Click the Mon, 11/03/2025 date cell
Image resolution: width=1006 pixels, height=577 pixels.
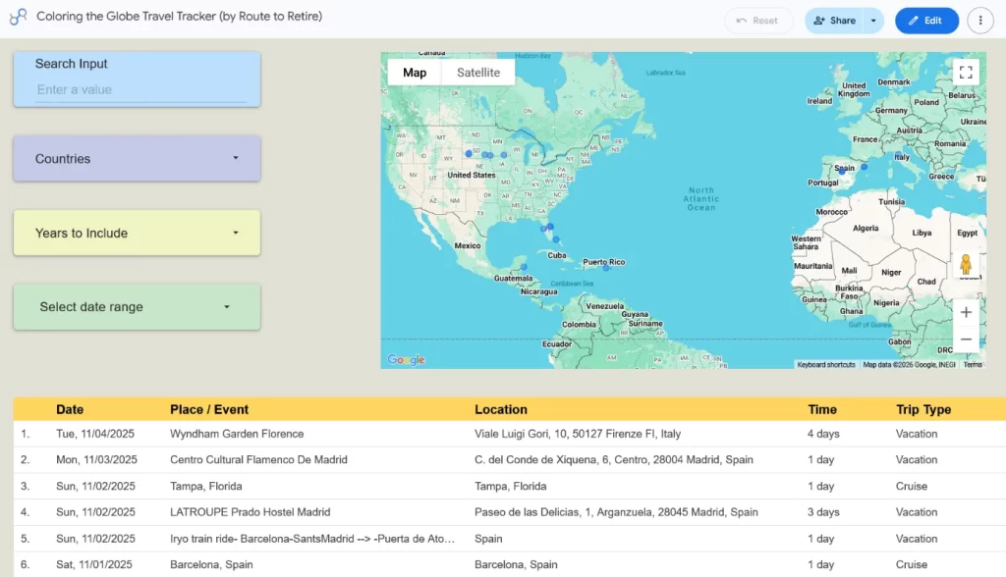tap(96, 459)
